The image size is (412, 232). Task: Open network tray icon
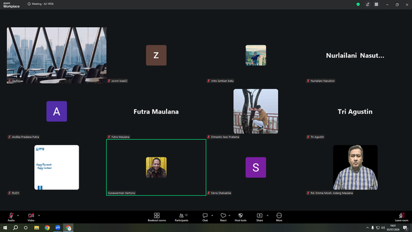click(378, 227)
